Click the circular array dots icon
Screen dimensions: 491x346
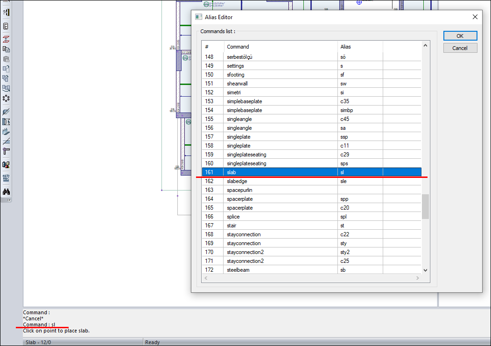coord(6,98)
